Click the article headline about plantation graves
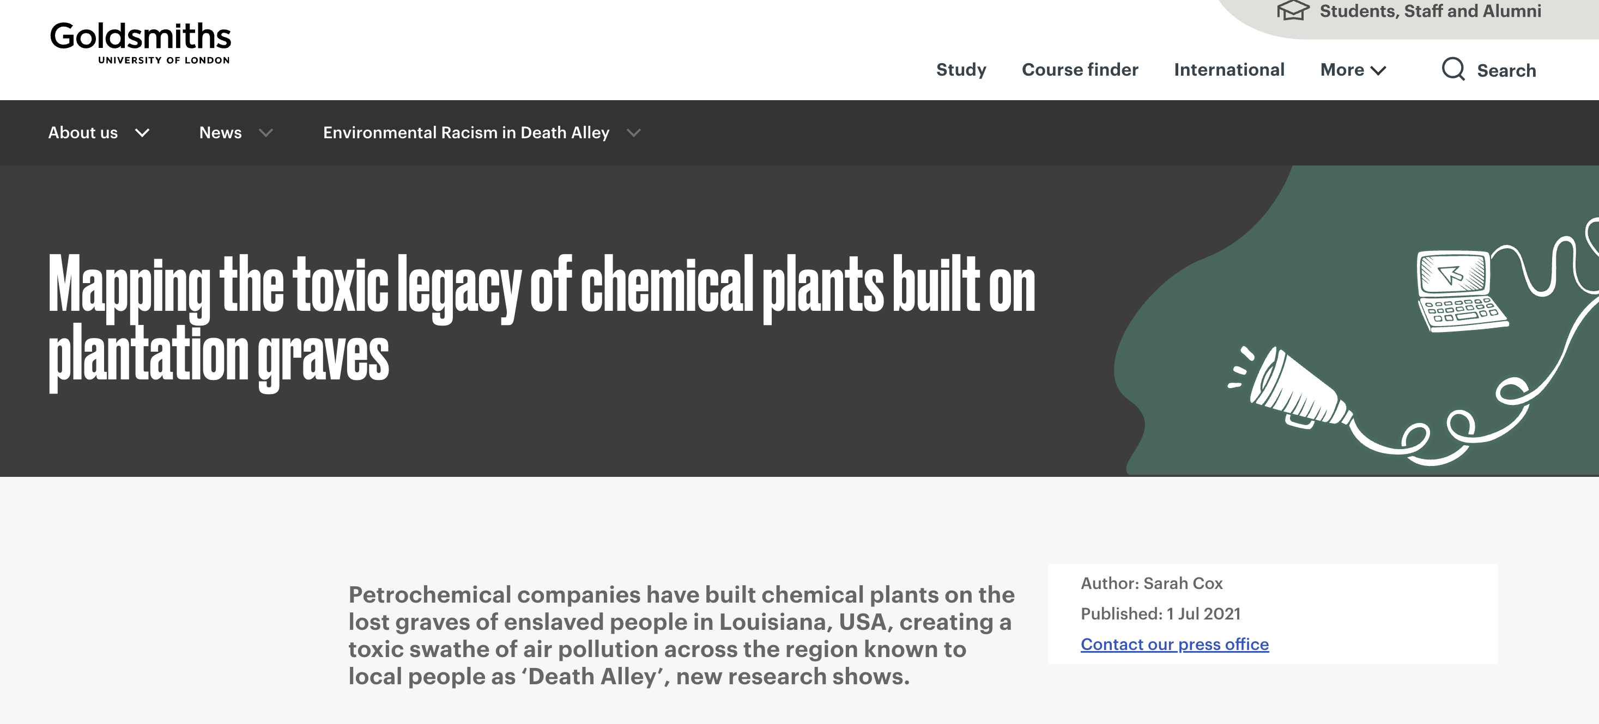This screenshot has width=1599, height=724. pos(541,321)
